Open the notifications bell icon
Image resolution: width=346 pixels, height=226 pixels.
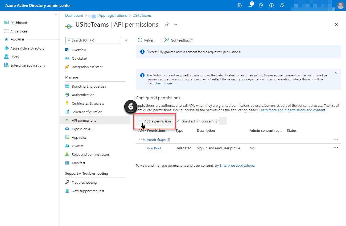(250, 5)
